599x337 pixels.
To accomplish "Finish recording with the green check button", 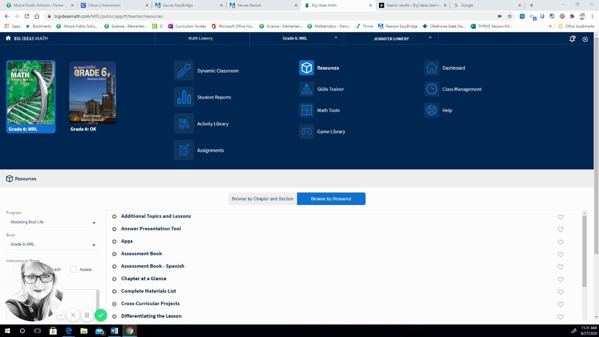I will 101,315.
